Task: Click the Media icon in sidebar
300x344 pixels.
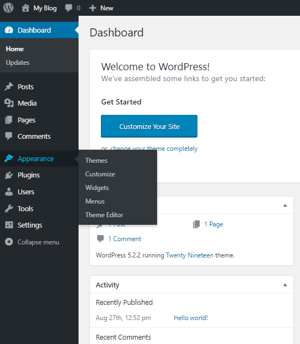Action: pos(9,103)
